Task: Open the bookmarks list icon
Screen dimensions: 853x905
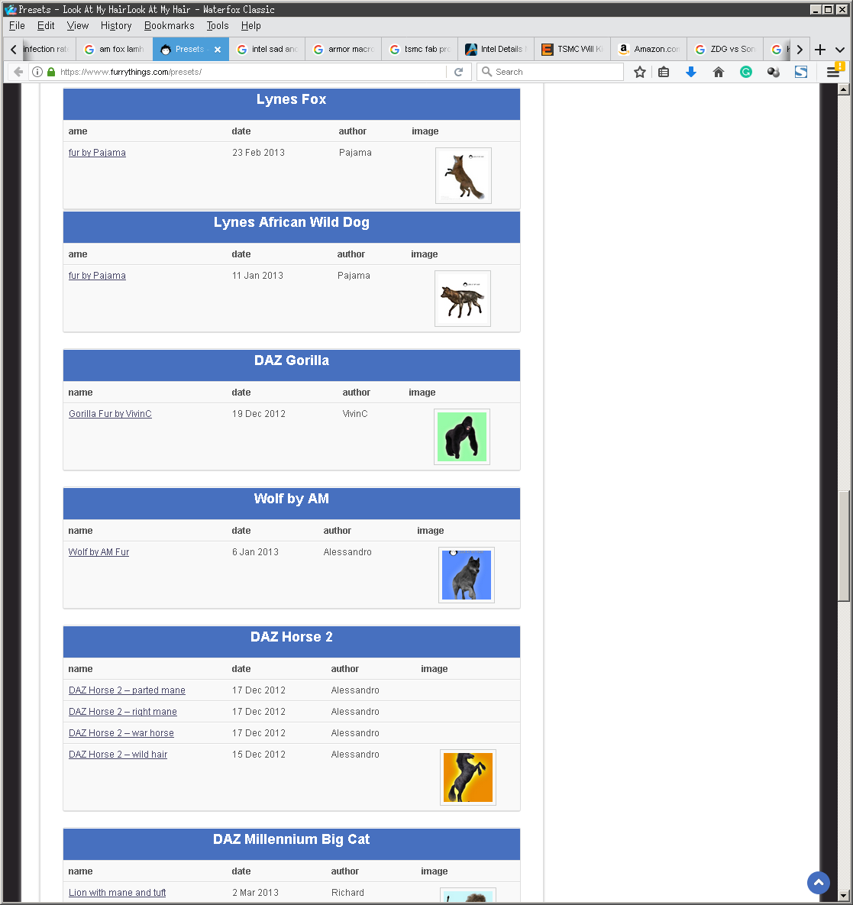Action: click(664, 72)
